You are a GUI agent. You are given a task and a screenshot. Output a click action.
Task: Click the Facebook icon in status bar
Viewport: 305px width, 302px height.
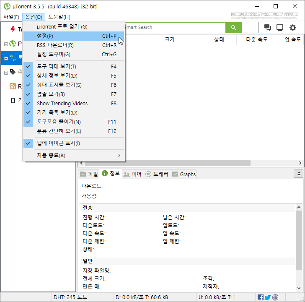point(261,297)
